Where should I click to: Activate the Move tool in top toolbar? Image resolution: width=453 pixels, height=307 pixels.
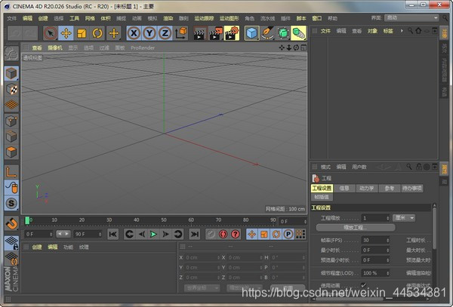(66, 33)
